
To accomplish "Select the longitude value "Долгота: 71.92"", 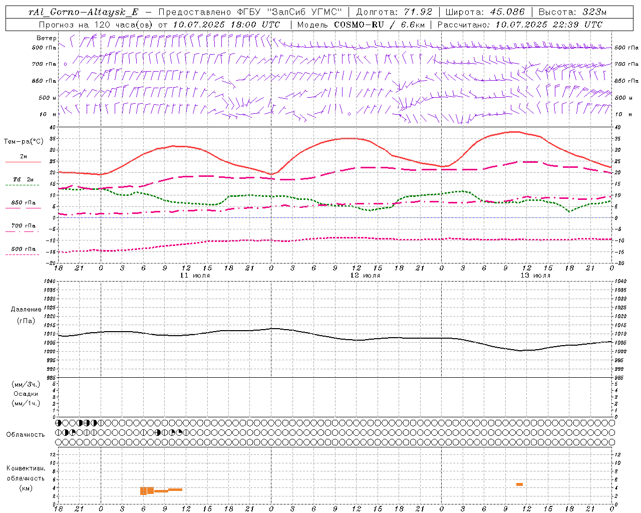I will tap(394, 12).
